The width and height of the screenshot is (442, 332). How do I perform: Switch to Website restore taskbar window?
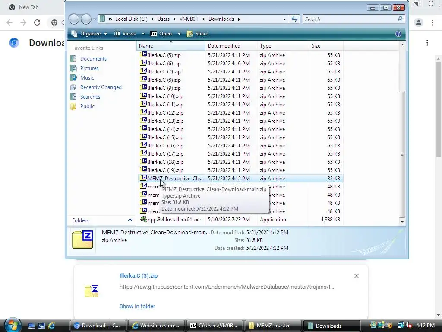click(x=156, y=326)
